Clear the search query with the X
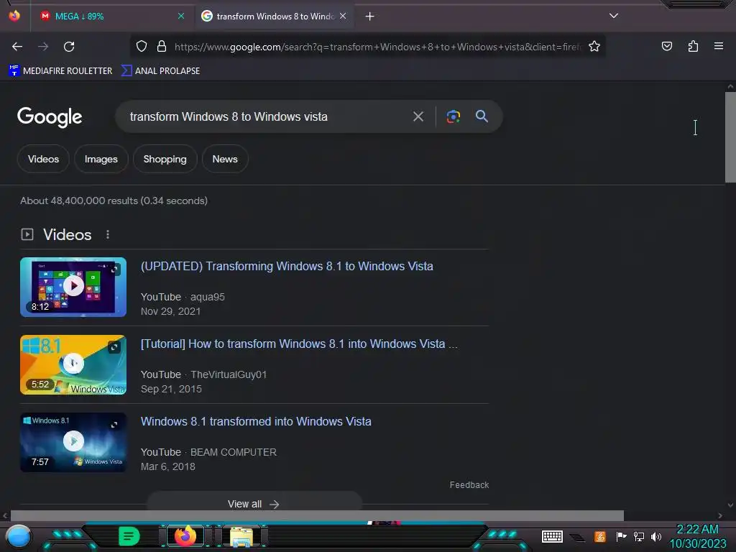The height and width of the screenshot is (552, 736). click(418, 116)
